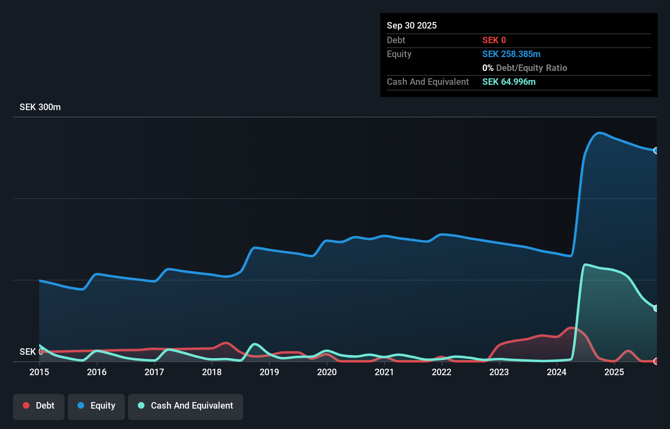Click the Sep 30 2025 tooltip header
This screenshot has width=670, height=429.
412,25
